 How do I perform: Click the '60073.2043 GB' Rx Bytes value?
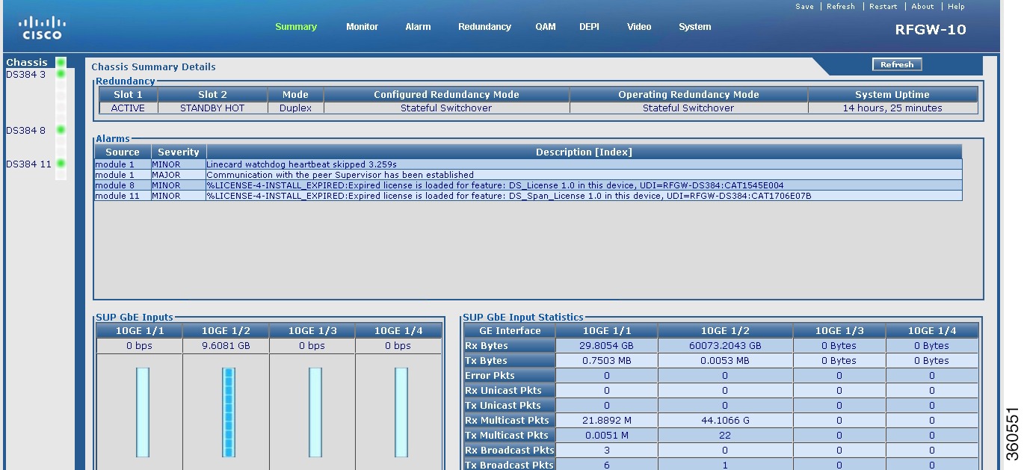click(725, 346)
